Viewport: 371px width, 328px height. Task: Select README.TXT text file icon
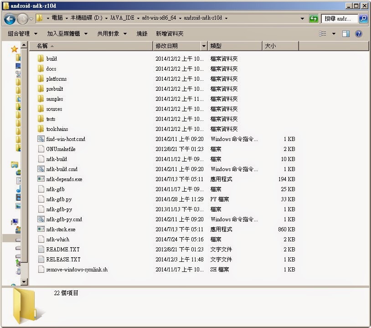pyautogui.click(x=41, y=250)
